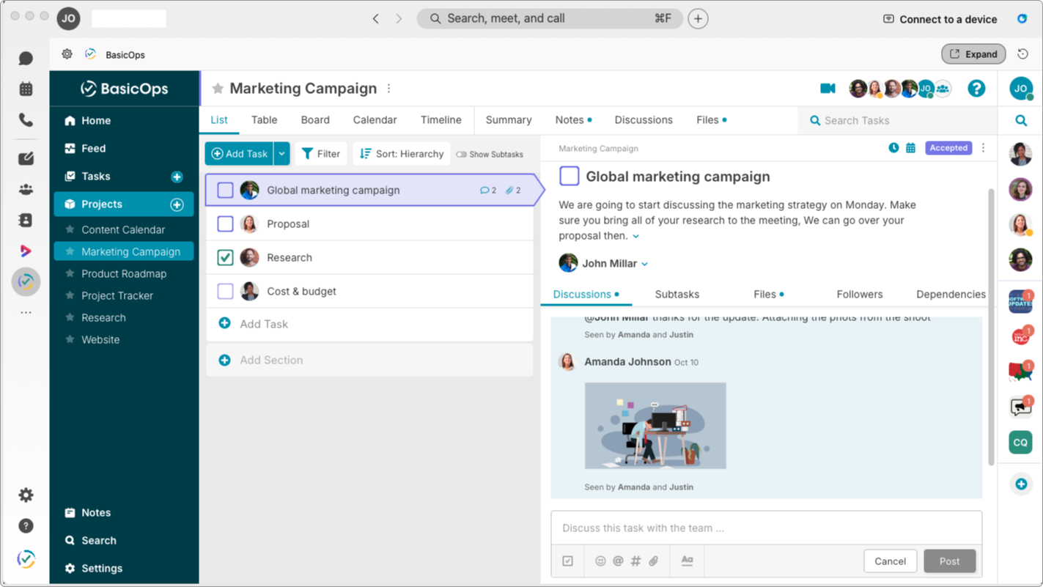Check the task detail title checkbox

point(570,176)
